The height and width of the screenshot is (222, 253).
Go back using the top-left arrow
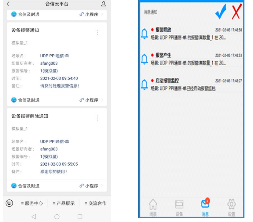(x=8, y=4)
